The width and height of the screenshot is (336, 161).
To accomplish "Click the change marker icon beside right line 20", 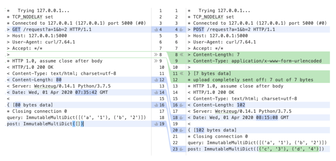I will [x=181, y=130].
